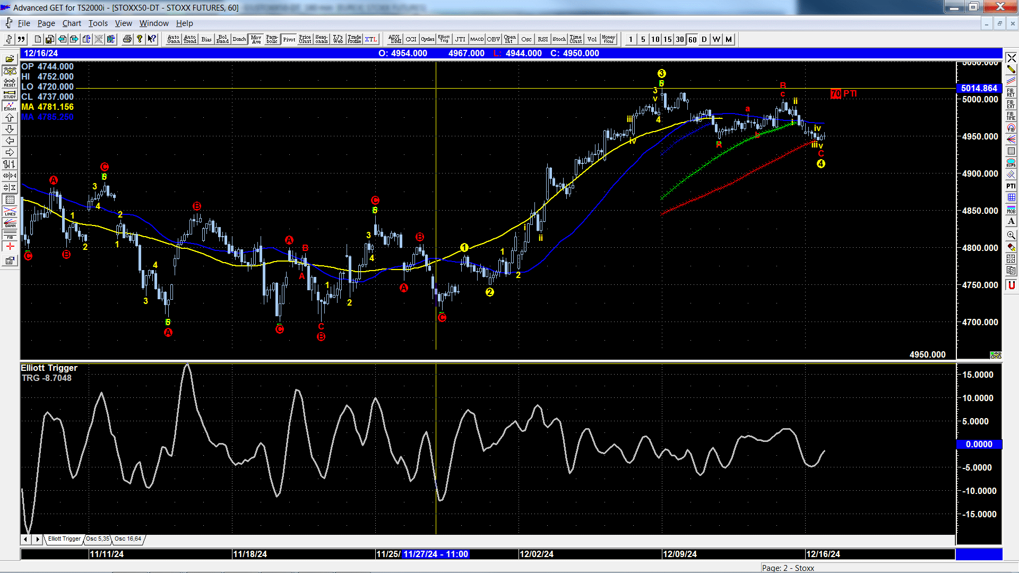Select the 30 minute timeframe

(680, 39)
